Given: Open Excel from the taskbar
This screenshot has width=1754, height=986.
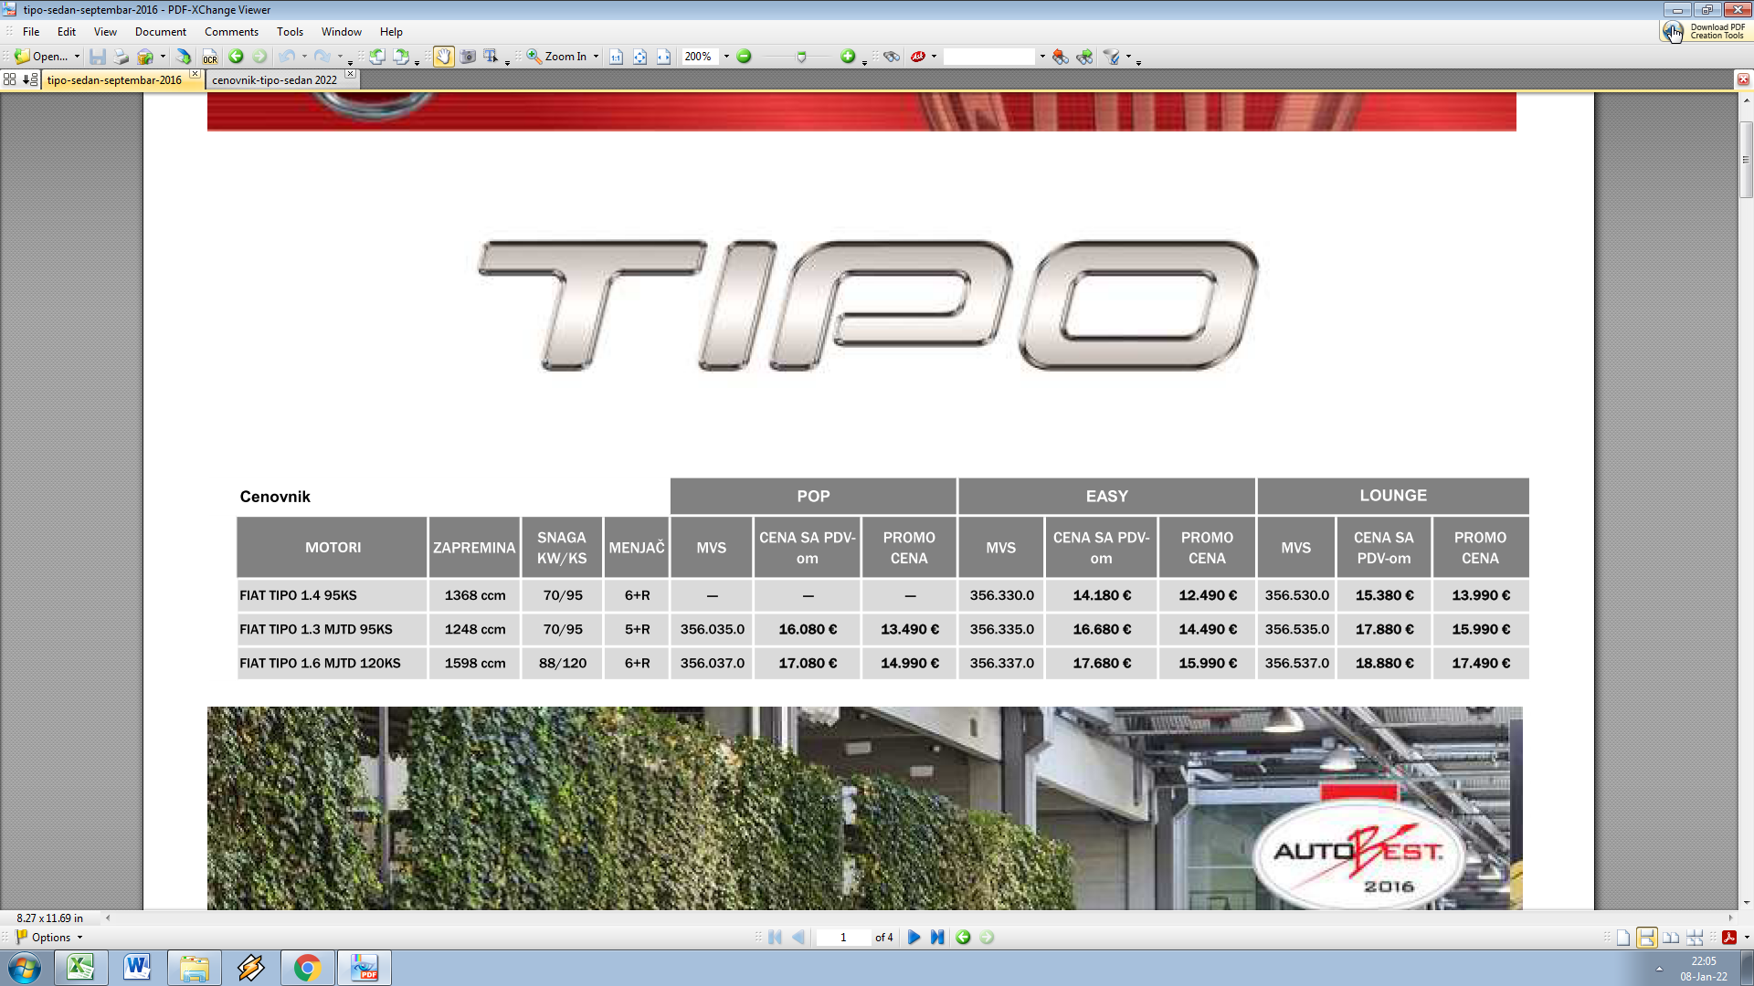Looking at the screenshot, I should 80,968.
